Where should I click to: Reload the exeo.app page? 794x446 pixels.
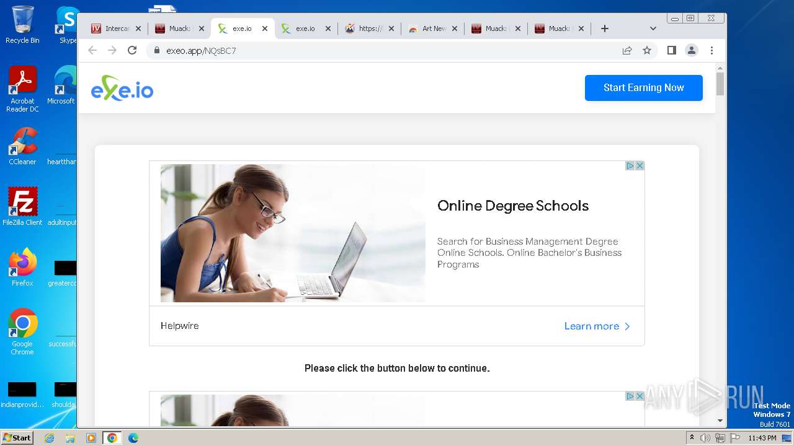pyautogui.click(x=132, y=50)
